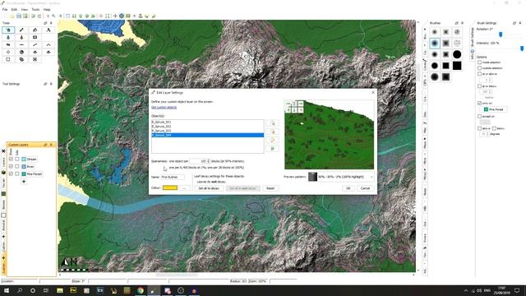Click the blue floppy disk Save icon
The image size is (526, 296).
point(19,16)
